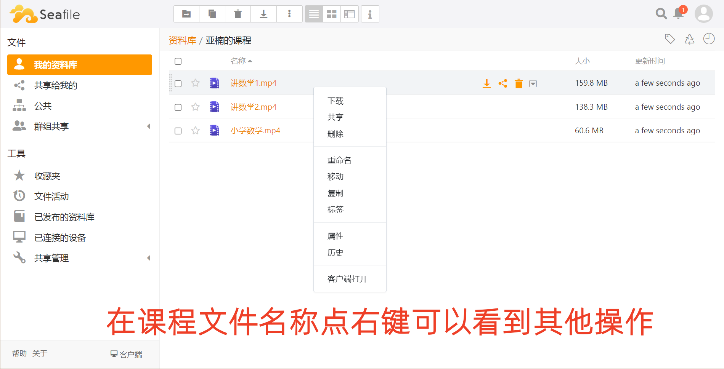Click the move icon in top toolbar

pyautogui.click(x=186, y=14)
